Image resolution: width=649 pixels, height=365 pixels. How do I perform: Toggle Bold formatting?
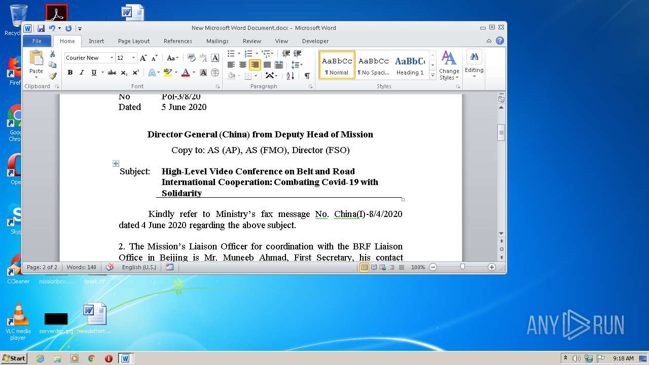(x=70, y=72)
